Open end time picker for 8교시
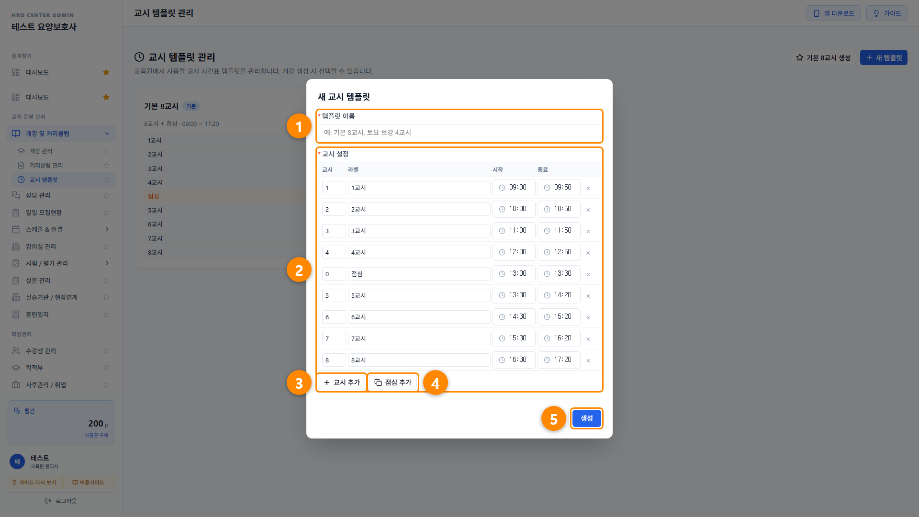The image size is (919, 517). pyautogui.click(x=559, y=360)
